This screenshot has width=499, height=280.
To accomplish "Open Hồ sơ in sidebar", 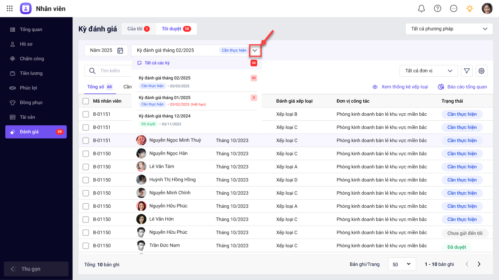I will [x=36, y=44].
